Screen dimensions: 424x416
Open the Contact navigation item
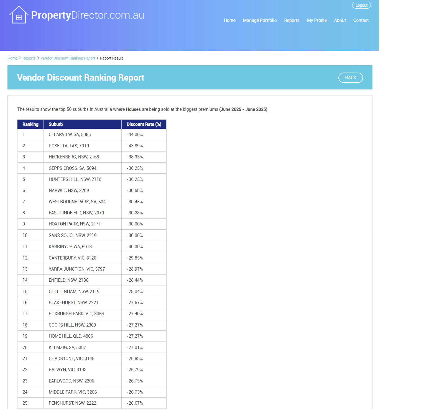point(361,20)
